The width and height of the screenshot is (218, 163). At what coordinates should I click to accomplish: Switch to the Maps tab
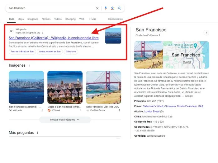click(x=21, y=19)
